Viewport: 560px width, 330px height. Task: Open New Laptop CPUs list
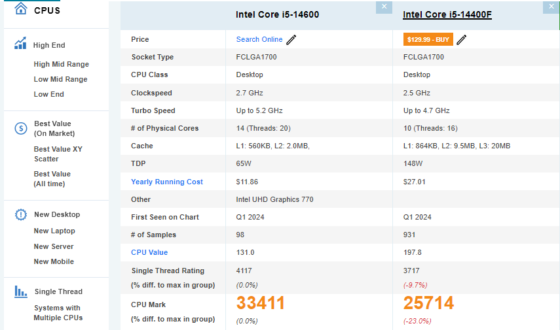pos(54,231)
